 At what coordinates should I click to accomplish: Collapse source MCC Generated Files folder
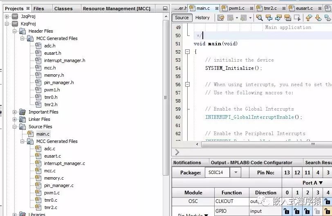click(x=22, y=141)
